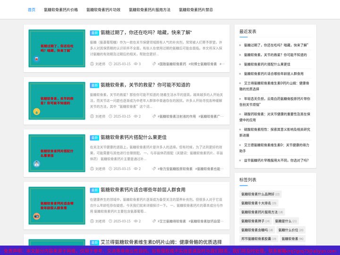Open 氨糖软骨素钙片禁忌 navigation item

(x=195, y=10)
